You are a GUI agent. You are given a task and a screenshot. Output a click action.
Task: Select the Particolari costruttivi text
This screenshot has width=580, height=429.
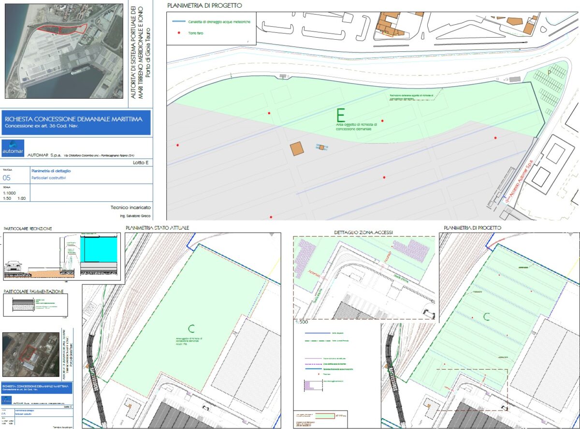[x=49, y=178]
